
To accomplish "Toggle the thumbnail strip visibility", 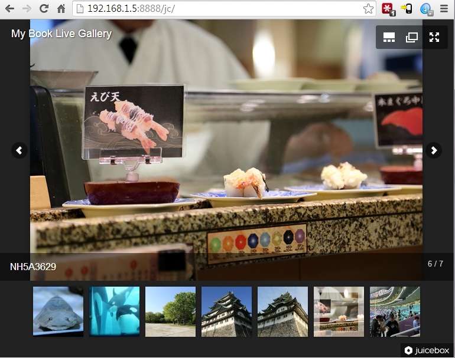I will (389, 37).
